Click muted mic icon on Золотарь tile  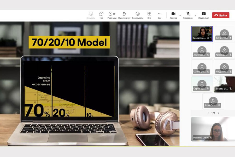point(208,55)
